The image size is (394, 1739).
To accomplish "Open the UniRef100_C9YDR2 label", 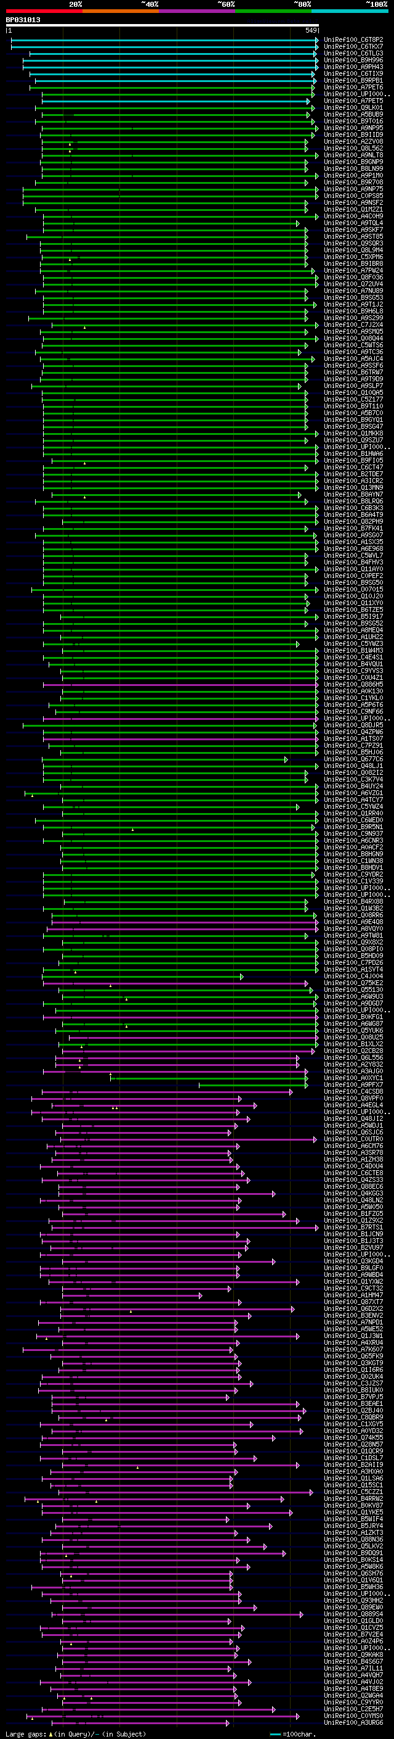I will [353, 875].
